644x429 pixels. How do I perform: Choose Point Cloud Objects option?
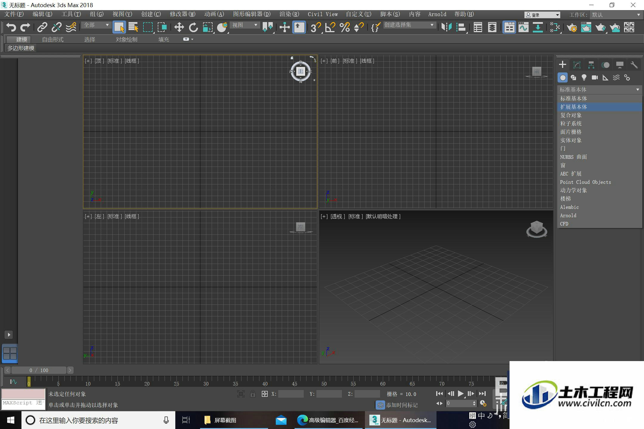599,182
